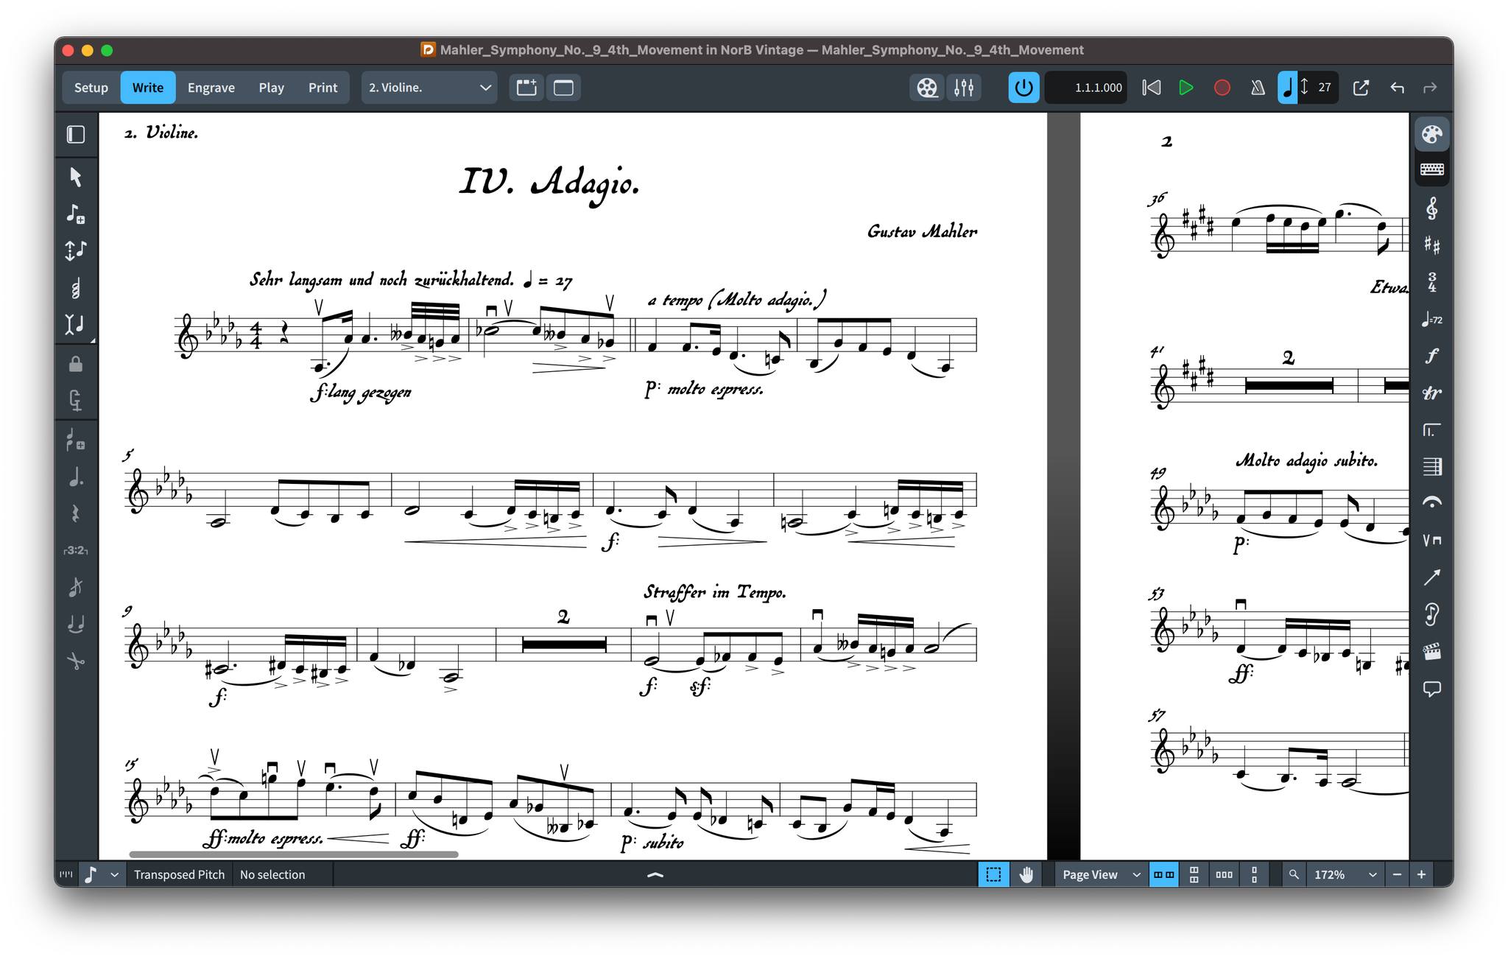The width and height of the screenshot is (1508, 959).
Task: Click the force duration clamp icon
Action: [x=76, y=400]
